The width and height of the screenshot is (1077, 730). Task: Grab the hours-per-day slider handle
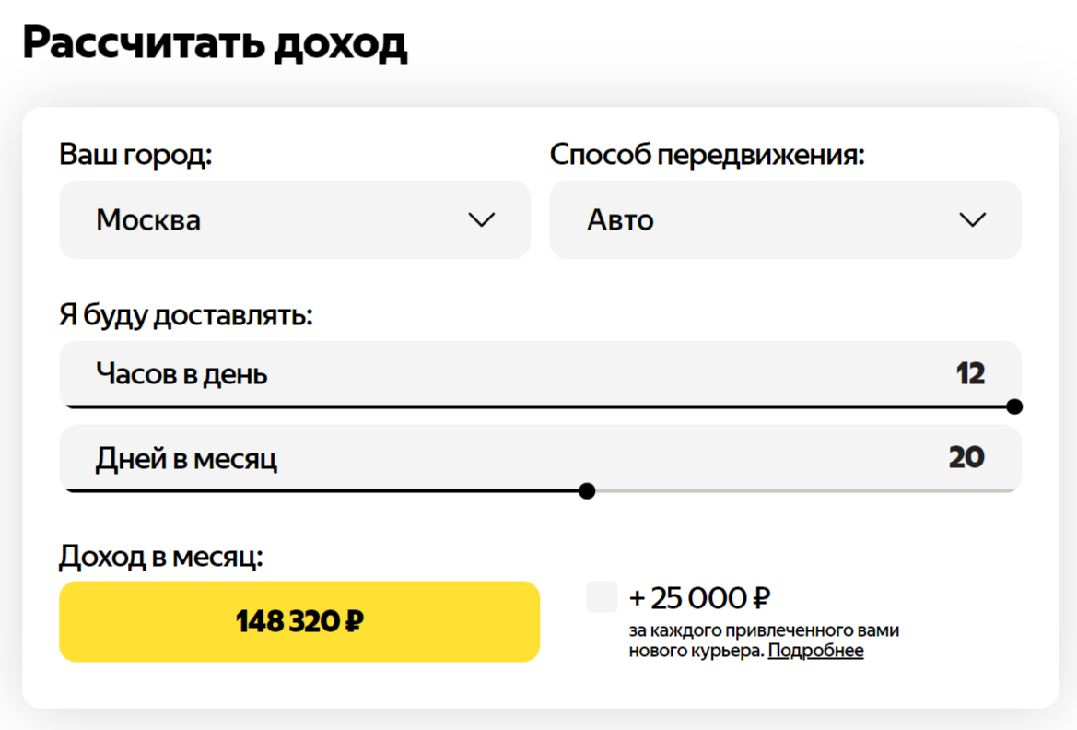pyautogui.click(x=1014, y=406)
